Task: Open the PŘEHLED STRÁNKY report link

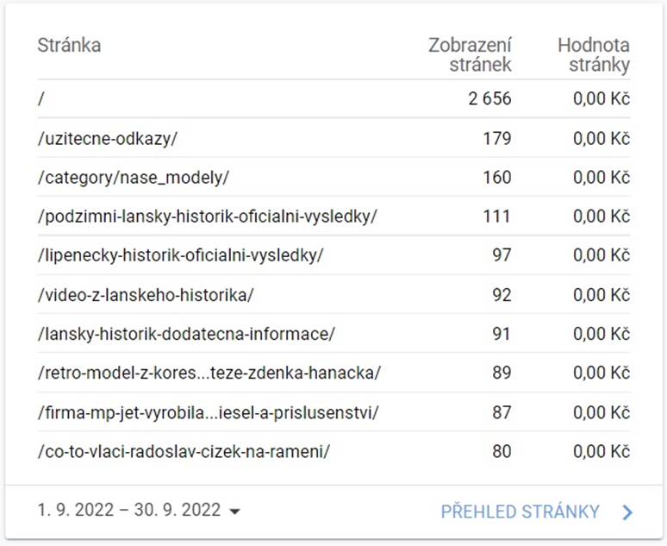Action: coord(520,511)
